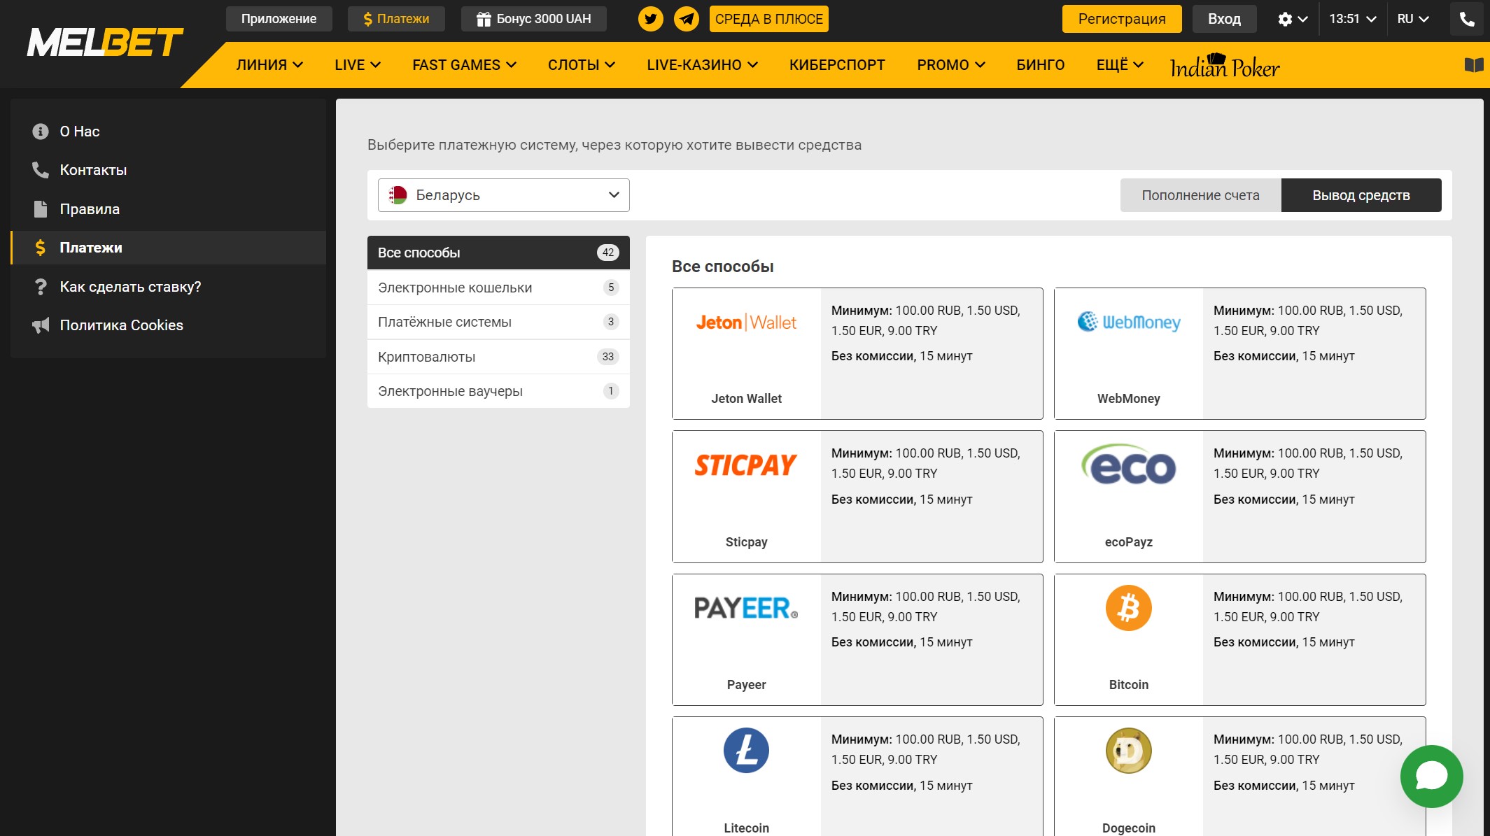Click the question mark icon beside Как сделать ставку
The width and height of the screenshot is (1490, 836).
41,287
